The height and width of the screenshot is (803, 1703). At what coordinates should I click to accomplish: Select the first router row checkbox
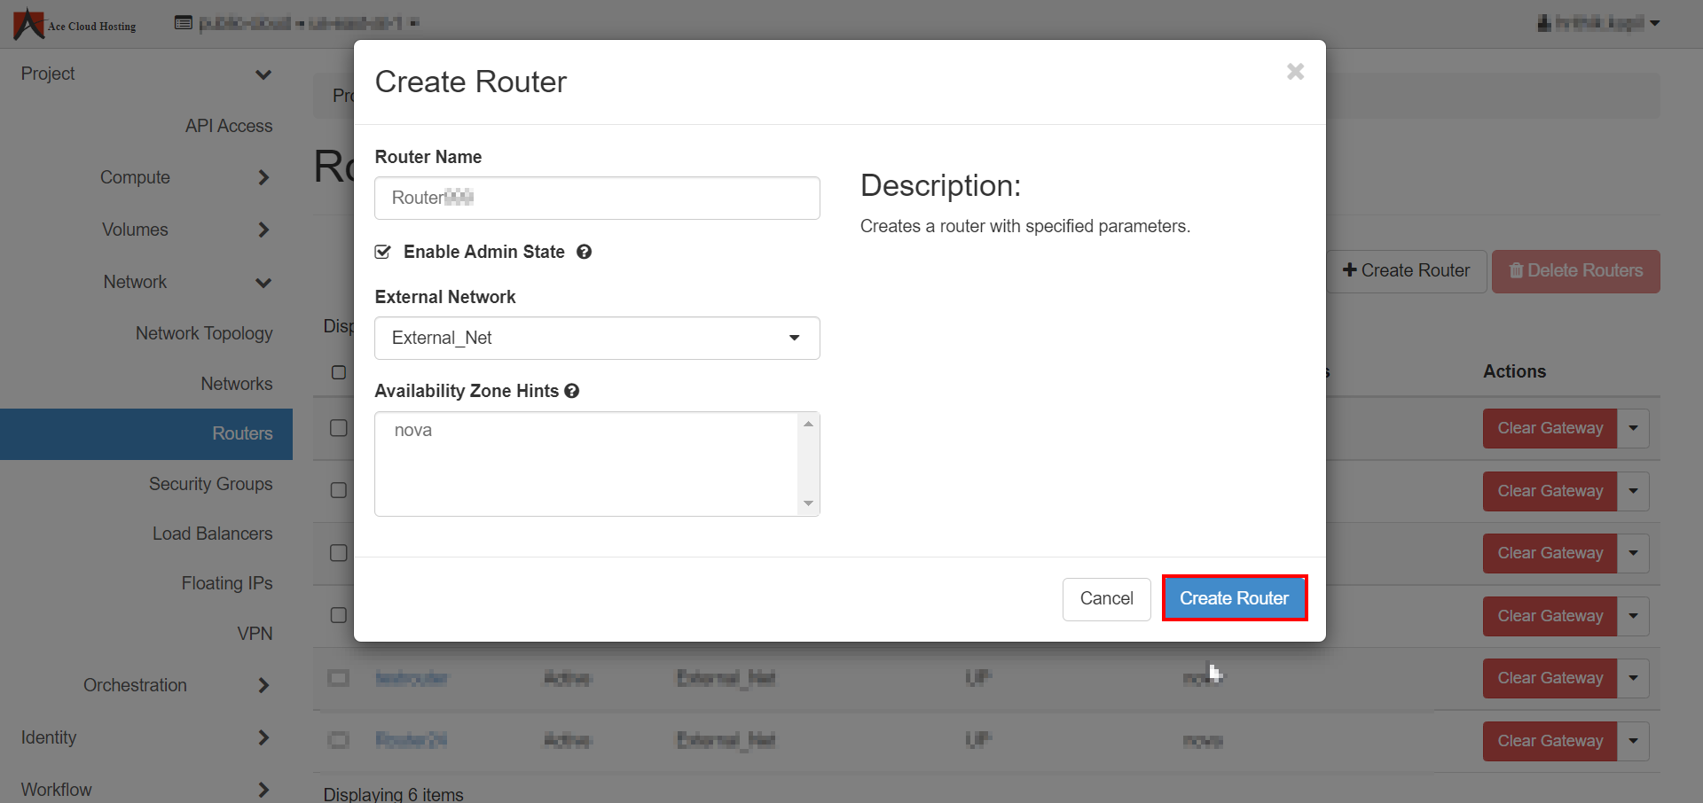point(339,428)
